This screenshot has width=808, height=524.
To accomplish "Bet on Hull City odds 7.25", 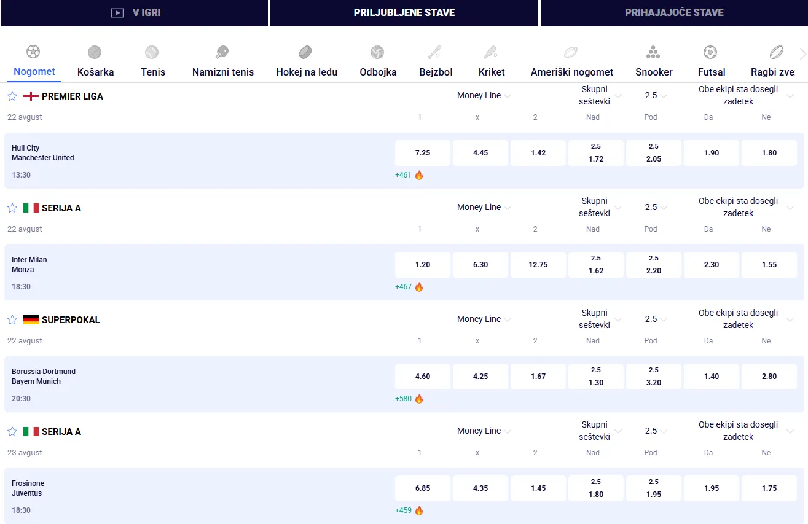I will click(x=423, y=153).
